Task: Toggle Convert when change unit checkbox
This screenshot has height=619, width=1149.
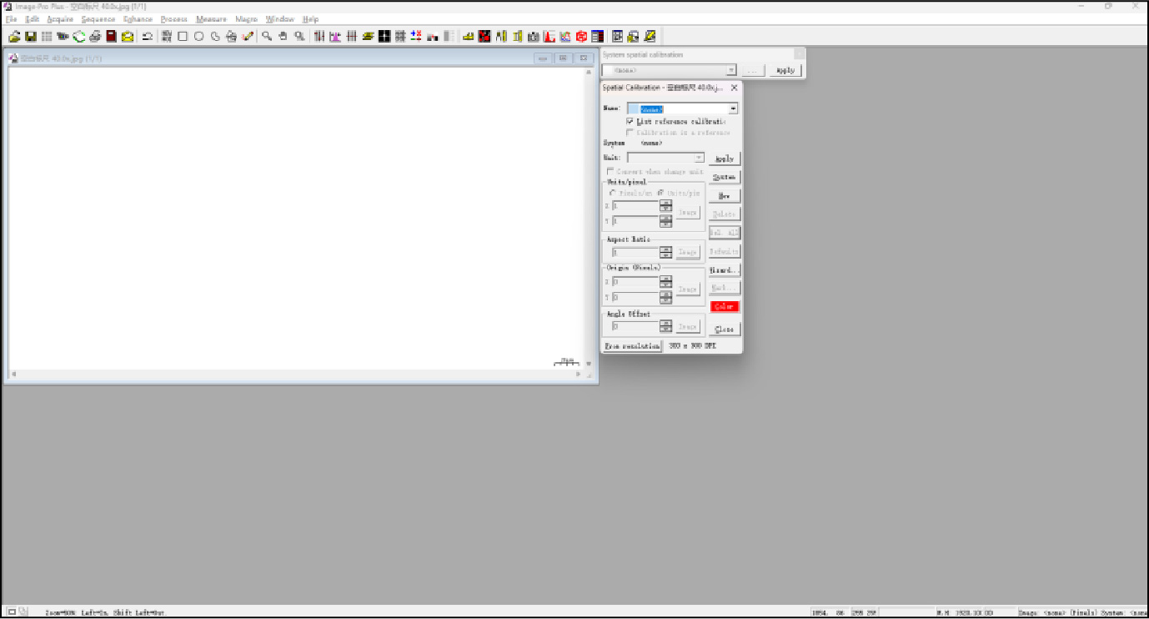Action: 610,172
